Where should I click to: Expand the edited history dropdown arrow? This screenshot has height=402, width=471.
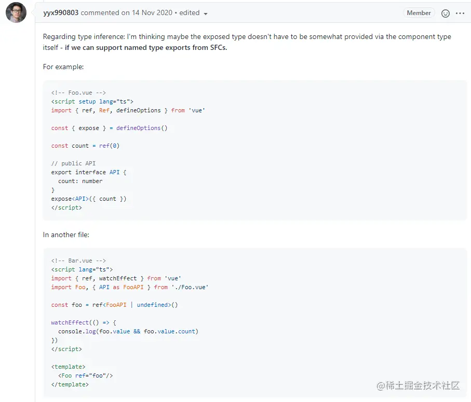(x=206, y=14)
